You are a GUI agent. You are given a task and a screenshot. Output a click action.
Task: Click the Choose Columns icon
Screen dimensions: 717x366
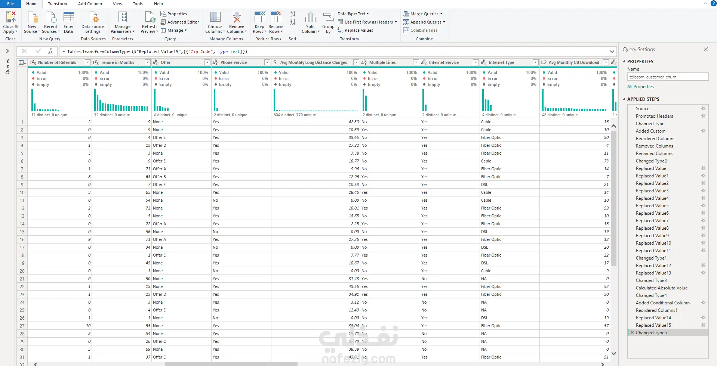pos(215,17)
